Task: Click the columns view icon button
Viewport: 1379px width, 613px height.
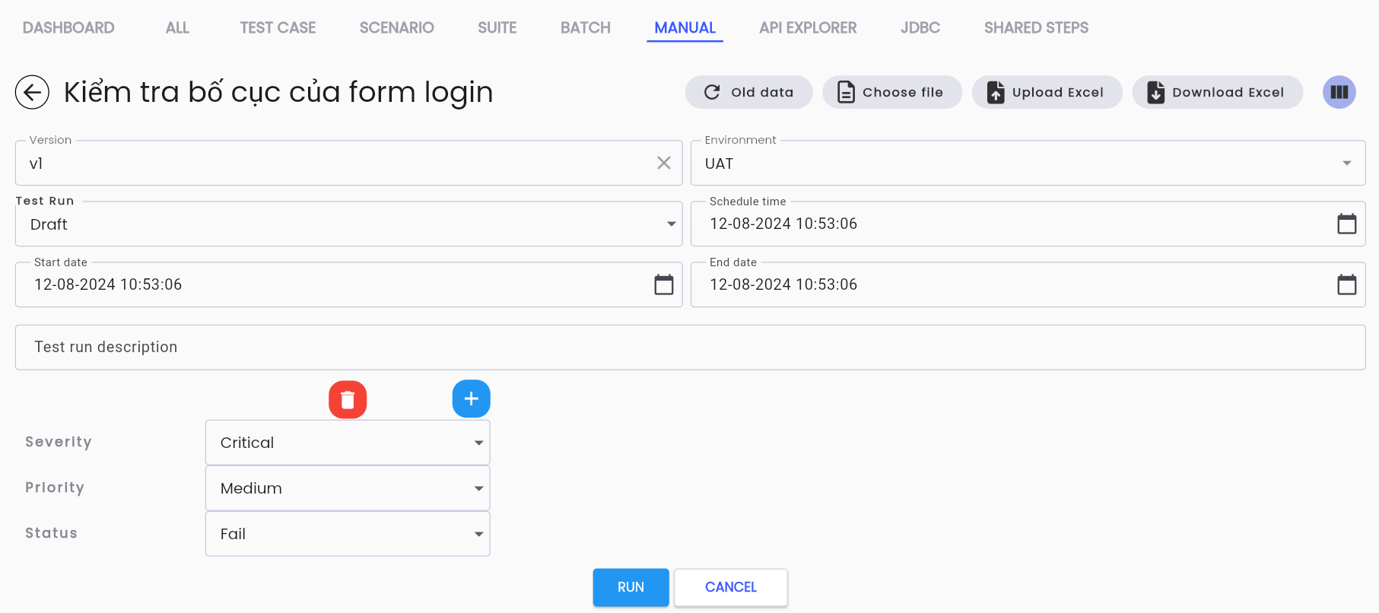Action: pyautogui.click(x=1339, y=92)
